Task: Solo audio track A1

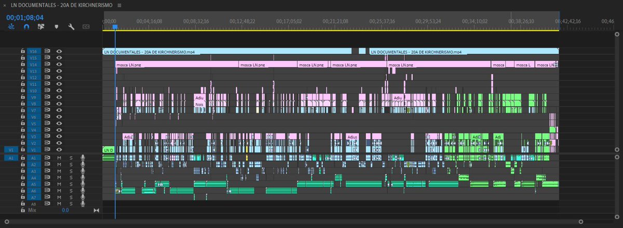Action: (x=71, y=158)
